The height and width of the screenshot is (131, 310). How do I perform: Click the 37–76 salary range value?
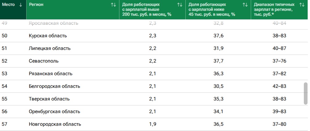pyautogui.click(x=279, y=61)
